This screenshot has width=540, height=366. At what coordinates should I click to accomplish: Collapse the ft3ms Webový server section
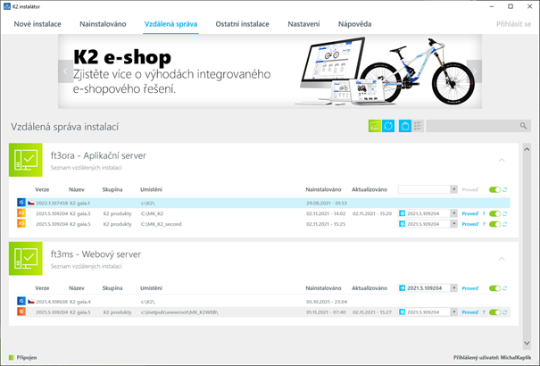coord(502,258)
